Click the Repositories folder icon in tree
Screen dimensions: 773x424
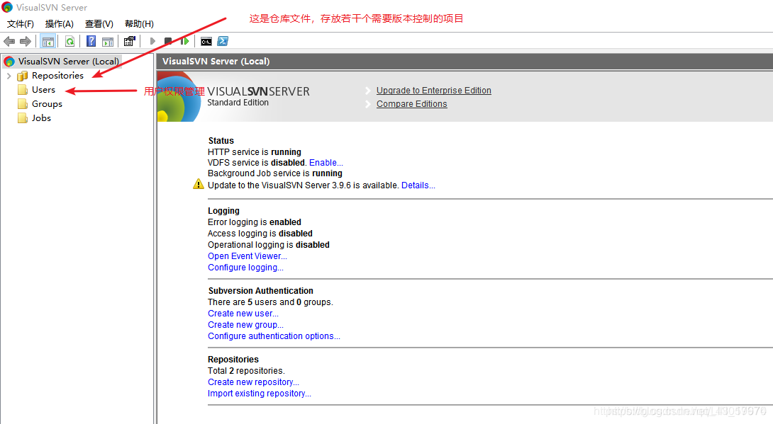pyautogui.click(x=22, y=76)
